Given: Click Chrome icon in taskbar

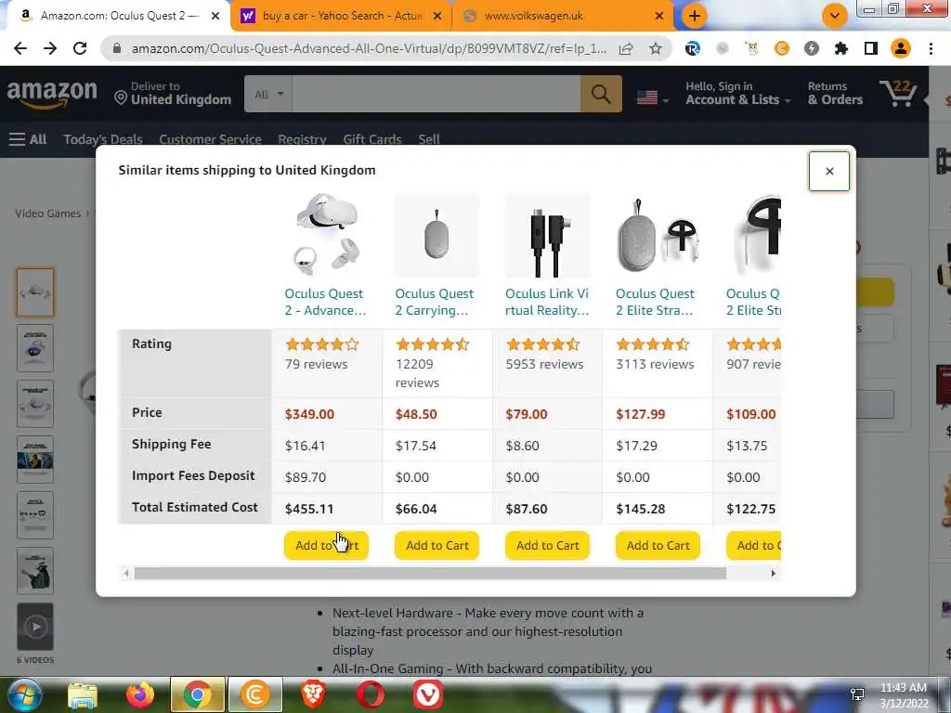Looking at the screenshot, I should click(198, 694).
